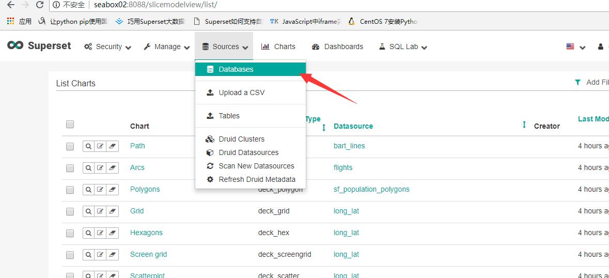The image size is (609, 278).
Task: Expand the SQL Lab dropdown menu
Action: pos(403,47)
